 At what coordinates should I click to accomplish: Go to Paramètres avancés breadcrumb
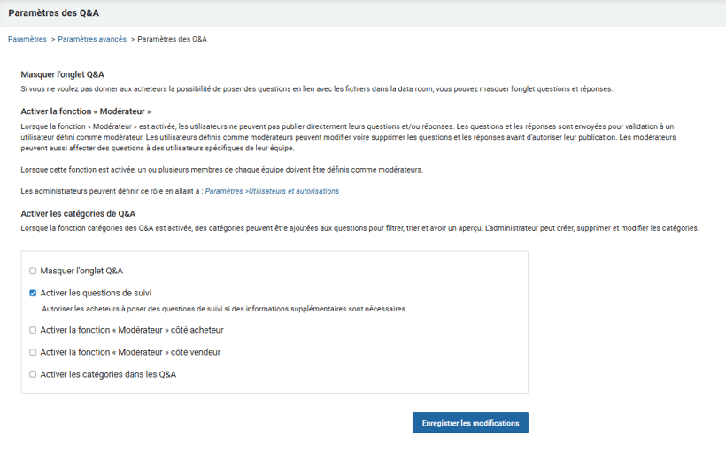[x=92, y=39]
